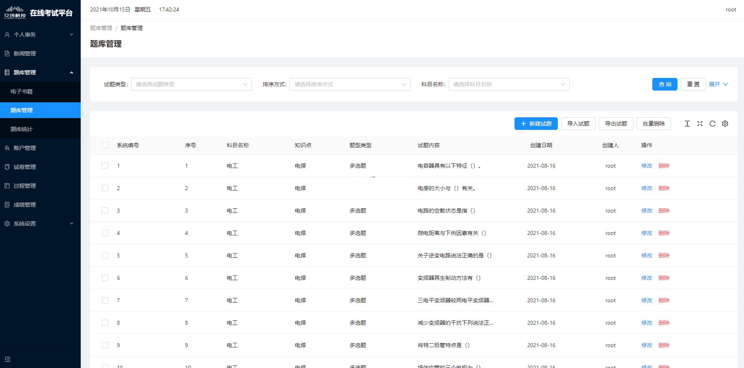Viewport: 744px width, 368px height.
Task: Collapse sidebar using bottom-left menu icon
Action: click(x=7, y=359)
